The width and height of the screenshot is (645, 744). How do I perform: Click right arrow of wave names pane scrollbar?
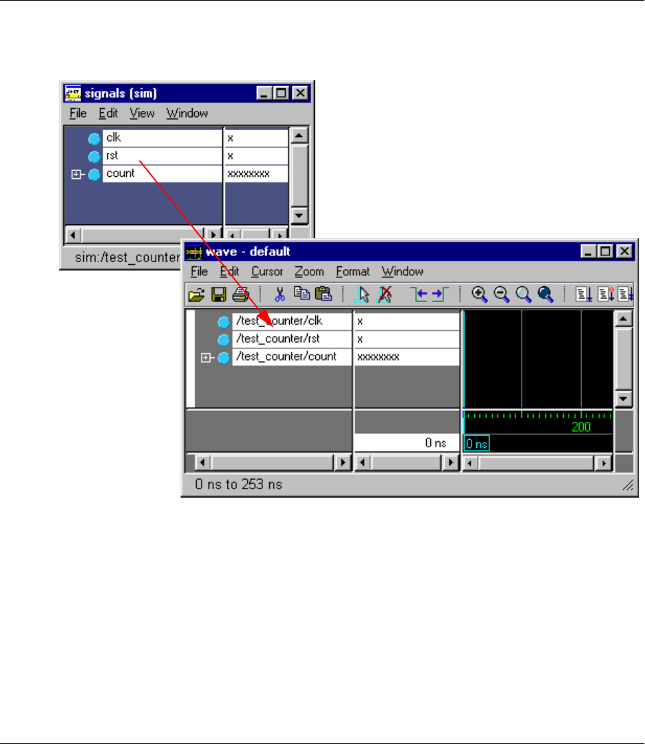(x=342, y=463)
